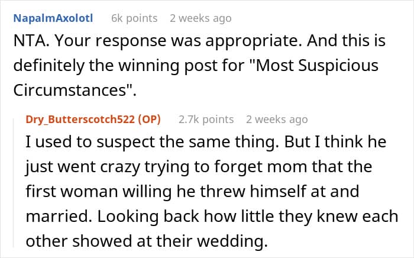Open the OP reply's '2 weeks ago' timestamp

[x=277, y=120]
